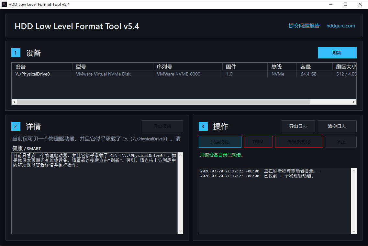Refresh the device list with 刷新
The width and height of the screenshot is (368, 246).
(x=337, y=53)
